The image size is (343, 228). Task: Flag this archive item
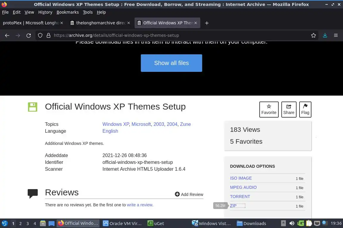305,110
